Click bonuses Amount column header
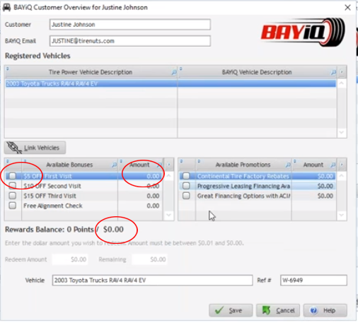The height and width of the screenshot is (323, 358). 139,165
